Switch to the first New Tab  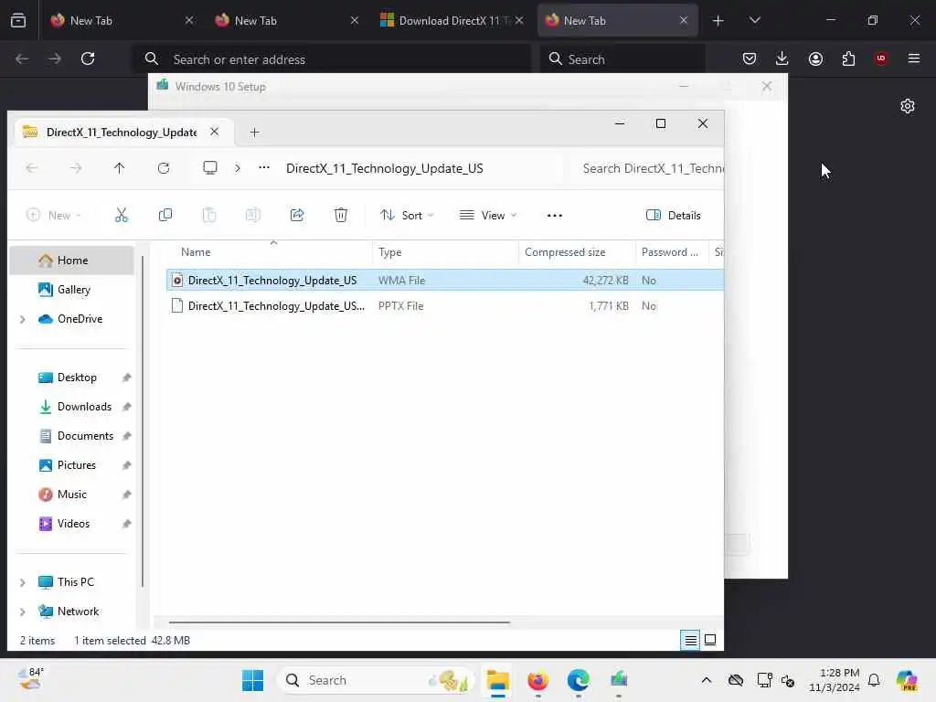point(122,20)
